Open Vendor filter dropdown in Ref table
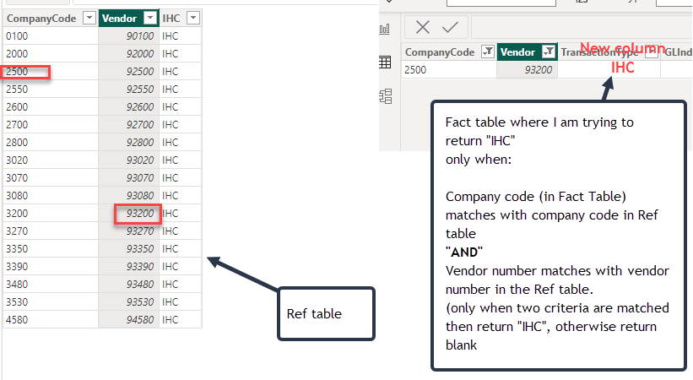This screenshot has height=380, width=693. click(151, 18)
